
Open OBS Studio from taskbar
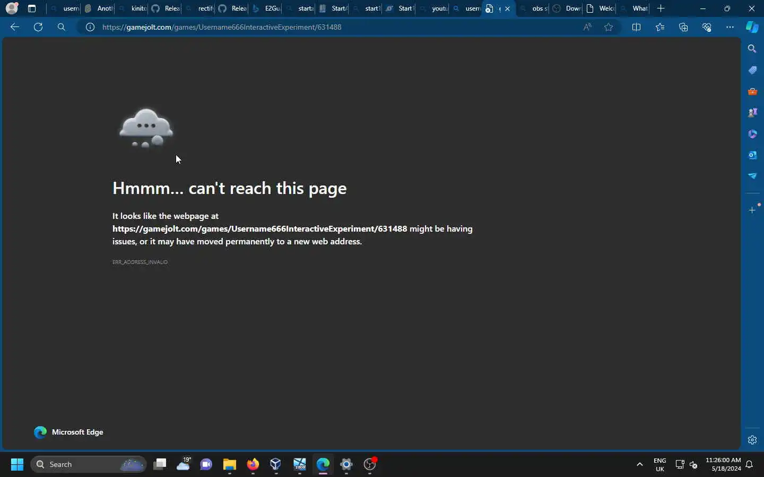tap(370, 464)
